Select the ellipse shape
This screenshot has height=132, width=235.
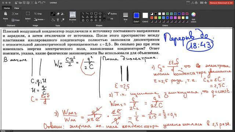(x=100, y=14)
